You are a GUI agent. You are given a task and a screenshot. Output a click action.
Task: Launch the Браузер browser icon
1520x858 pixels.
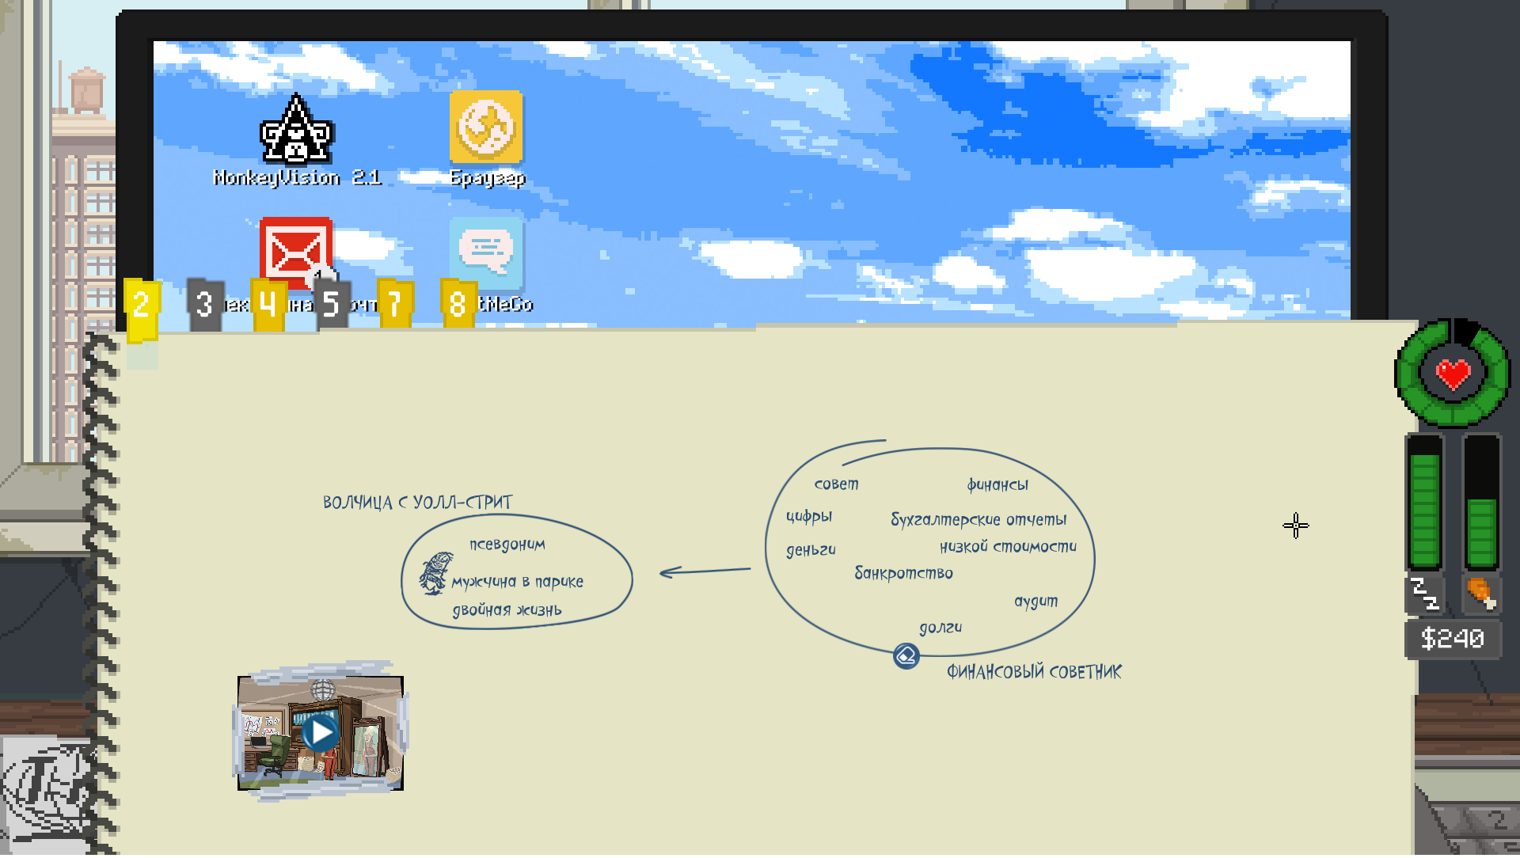click(x=486, y=127)
